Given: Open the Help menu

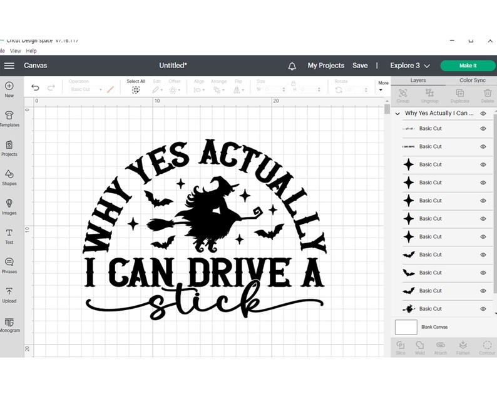Looking at the screenshot, I should point(31,51).
